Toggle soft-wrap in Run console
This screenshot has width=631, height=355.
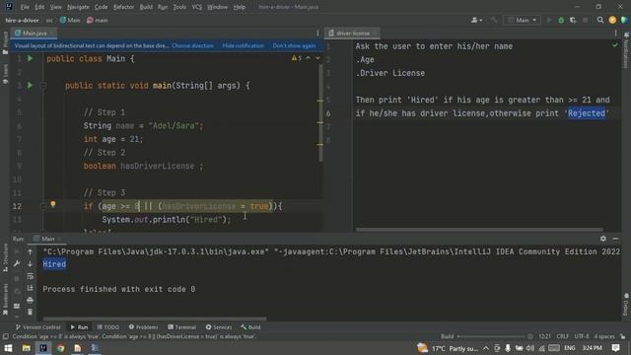30,276
